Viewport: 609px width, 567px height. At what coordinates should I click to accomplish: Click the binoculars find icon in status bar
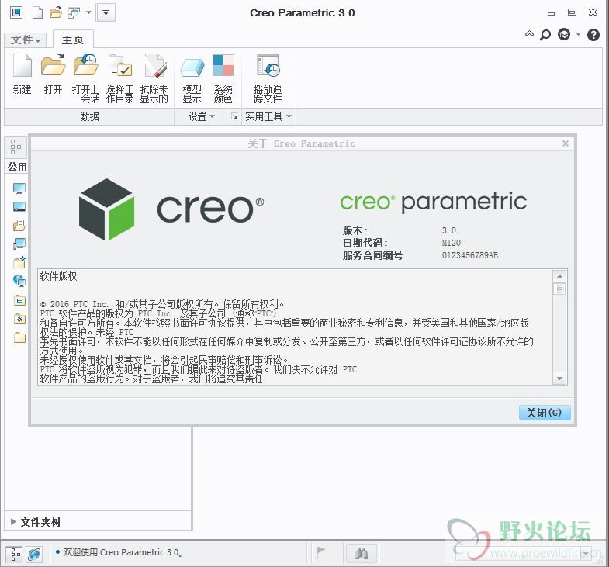pos(362,553)
